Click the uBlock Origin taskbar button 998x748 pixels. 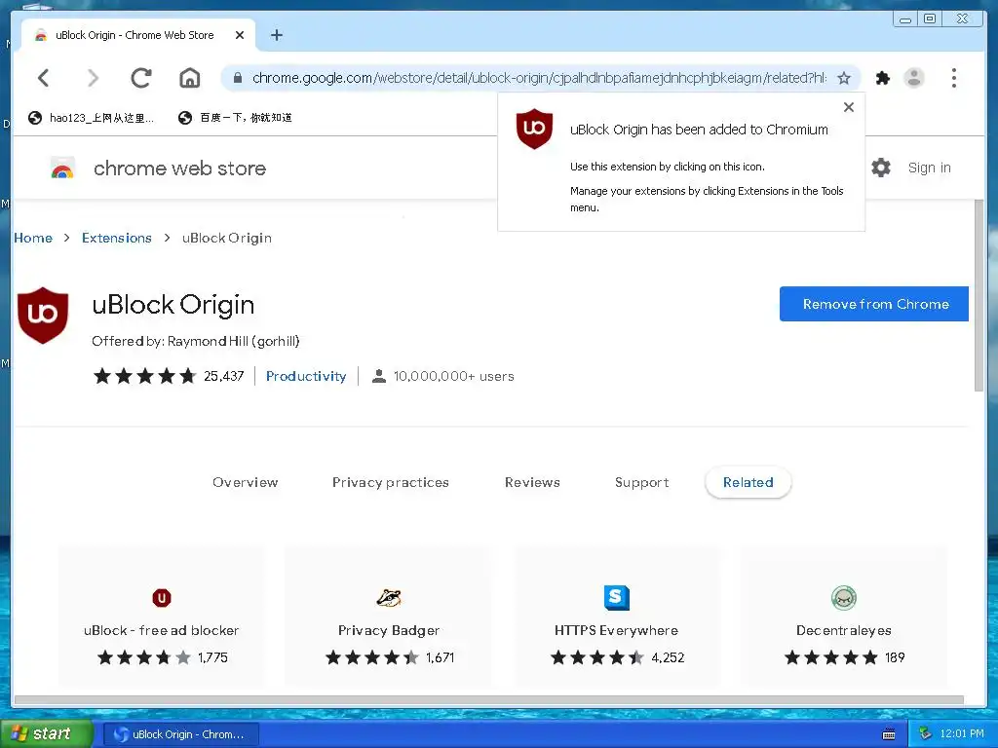(x=180, y=734)
